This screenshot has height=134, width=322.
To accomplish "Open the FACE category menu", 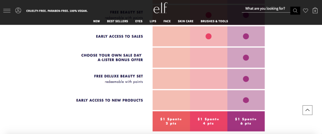I will [167, 21].
